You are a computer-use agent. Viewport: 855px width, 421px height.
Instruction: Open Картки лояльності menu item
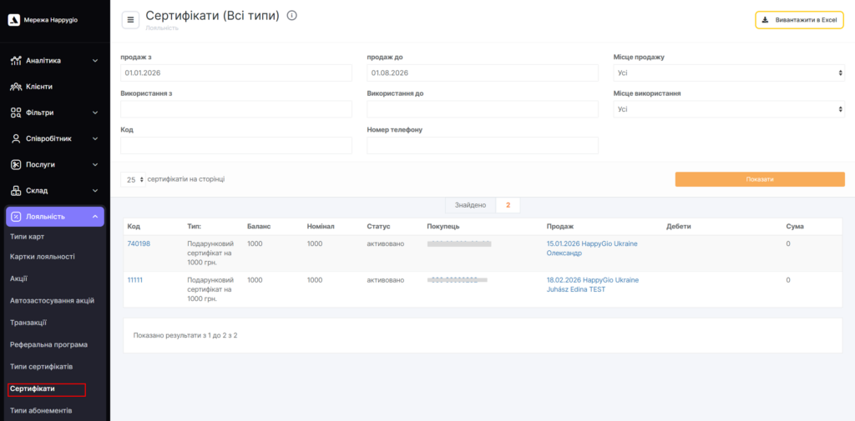pyautogui.click(x=43, y=257)
